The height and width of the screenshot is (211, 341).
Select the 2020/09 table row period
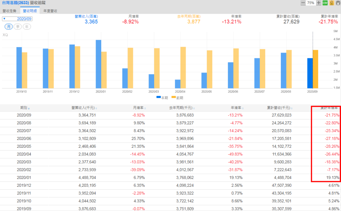click(x=24, y=115)
